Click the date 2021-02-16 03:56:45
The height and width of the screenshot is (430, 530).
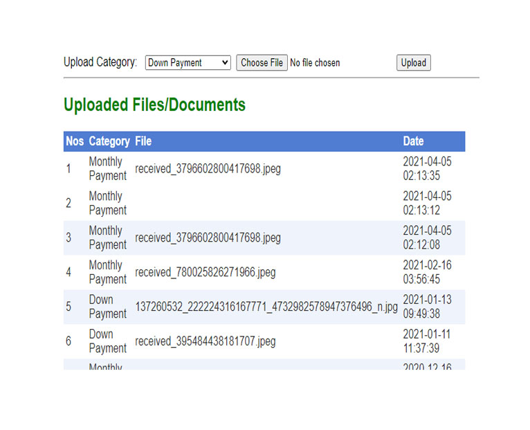click(427, 272)
